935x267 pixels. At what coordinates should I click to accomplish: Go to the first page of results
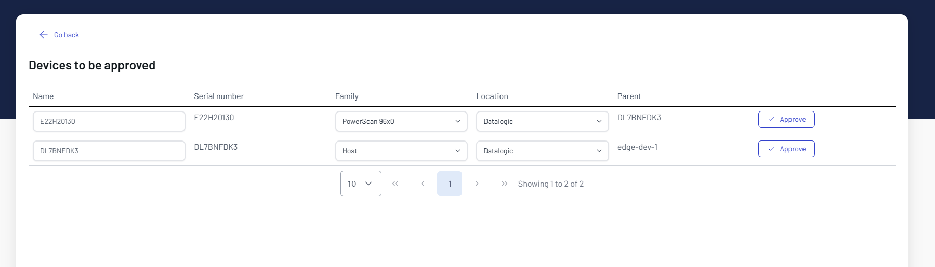[395, 184]
